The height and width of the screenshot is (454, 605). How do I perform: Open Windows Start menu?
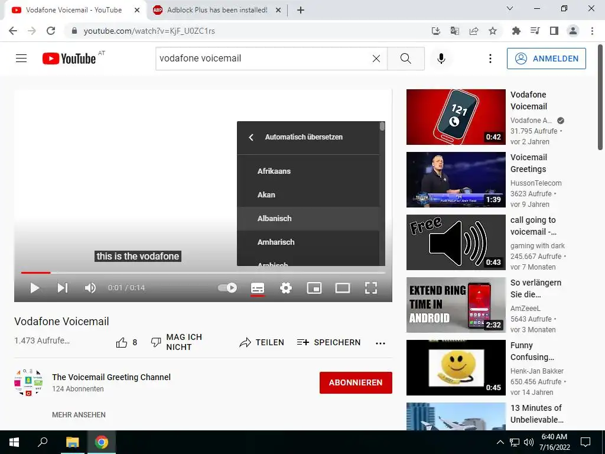tap(14, 442)
